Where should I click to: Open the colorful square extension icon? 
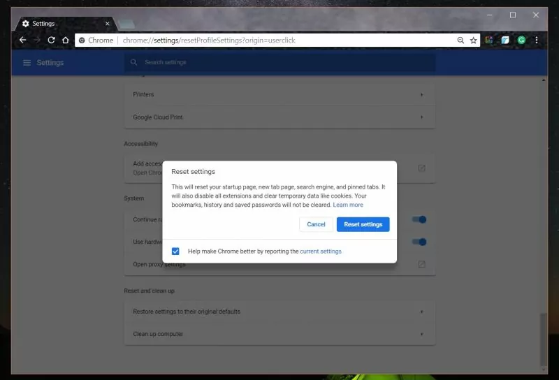click(489, 40)
